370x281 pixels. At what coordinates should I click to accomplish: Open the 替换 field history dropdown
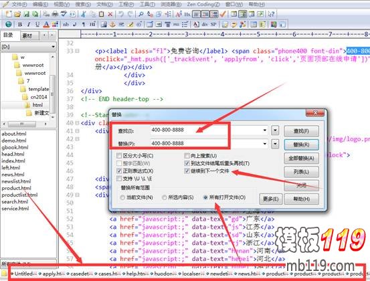[x=265, y=143]
